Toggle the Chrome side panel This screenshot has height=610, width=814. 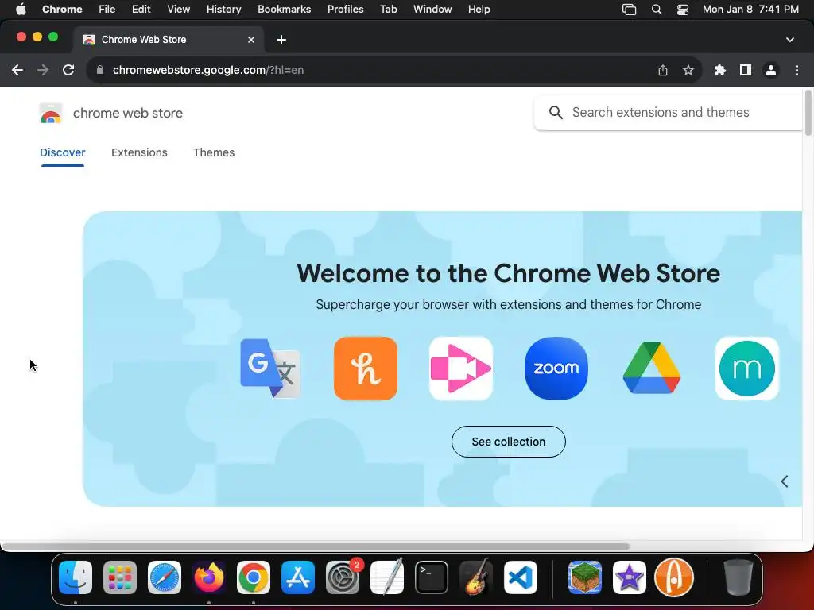click(746, 70)
